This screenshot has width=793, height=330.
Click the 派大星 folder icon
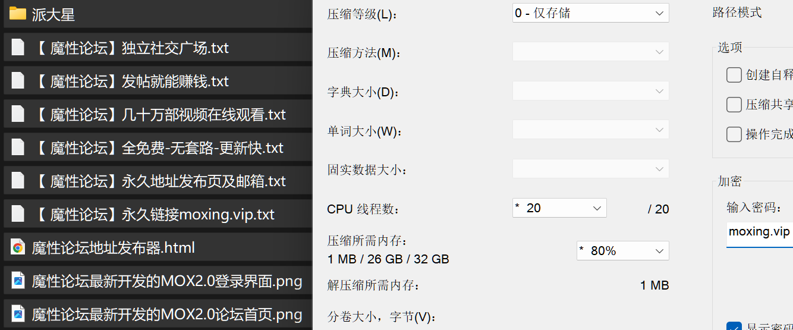[17, 14]
